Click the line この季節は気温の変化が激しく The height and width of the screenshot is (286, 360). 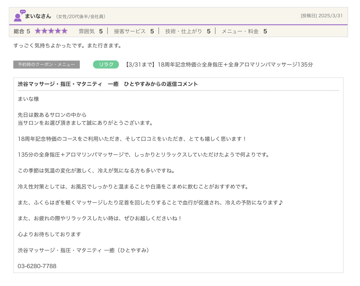(96, 171)
